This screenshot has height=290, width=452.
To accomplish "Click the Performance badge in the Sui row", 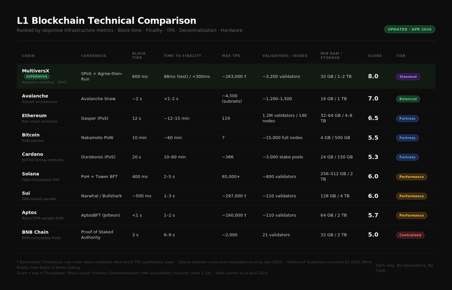I will pos(411,196).
